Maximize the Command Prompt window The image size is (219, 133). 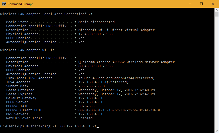pyautogui.click(x=201, y=4)
